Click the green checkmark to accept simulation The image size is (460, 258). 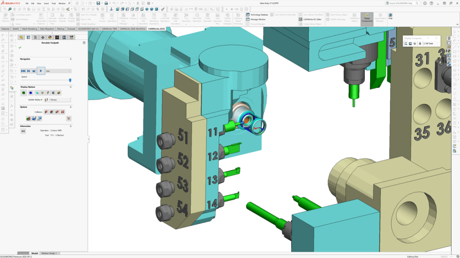(20, 47)
